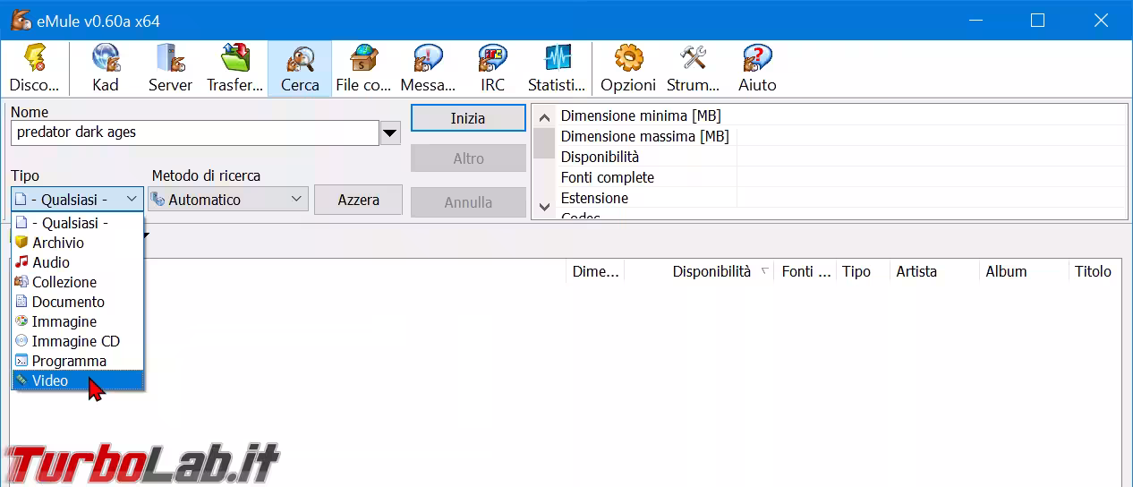Select Video in the Tipo list
This screenshot has width=1133, height=487.
tap(50, 380)
